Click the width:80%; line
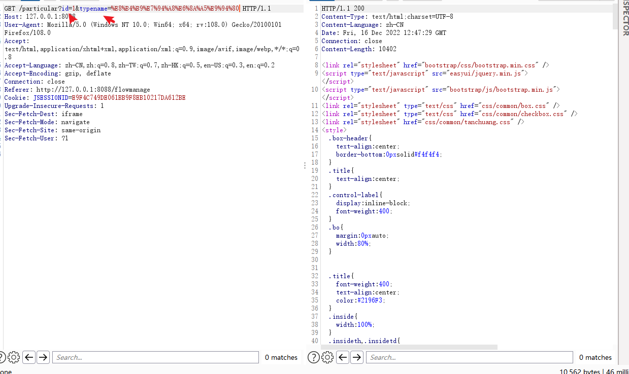Image resolution: width=629 pixels, height=374 pixels. pos(353,244)
